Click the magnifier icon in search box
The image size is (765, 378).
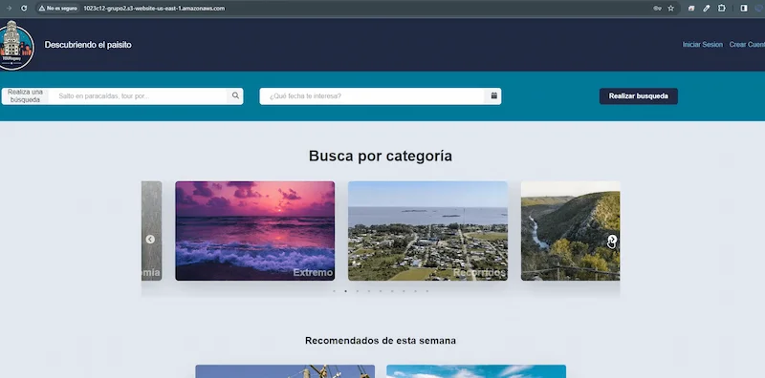pyautogui.click(x=235, y=96)
